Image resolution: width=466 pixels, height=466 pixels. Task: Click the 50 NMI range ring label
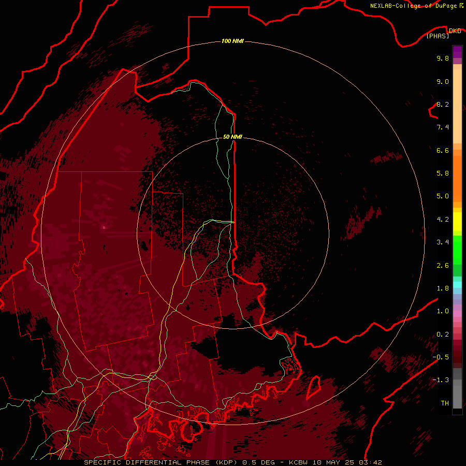tap(232, 137)
